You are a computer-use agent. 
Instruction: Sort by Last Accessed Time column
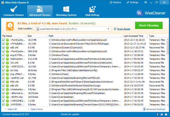tap(135, 36)
